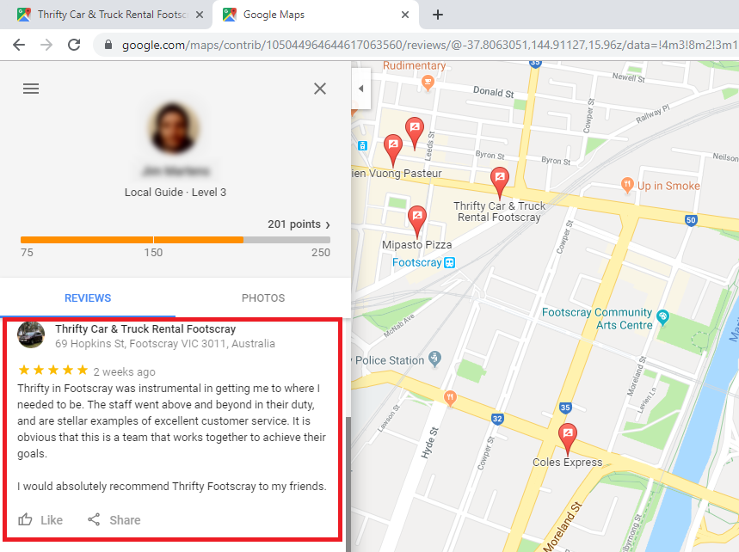The height and width of the screenshot is (552, 739).
Task: Click the Newell St street label
Action: pyautogui.click(x=629, y=77)
